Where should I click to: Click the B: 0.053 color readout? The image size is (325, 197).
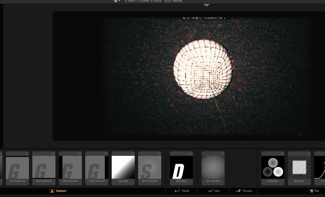(x=156, y=1)
